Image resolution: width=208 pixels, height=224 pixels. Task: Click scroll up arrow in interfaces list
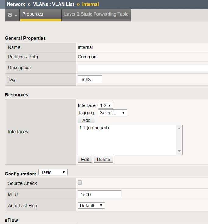pos(179,128)
